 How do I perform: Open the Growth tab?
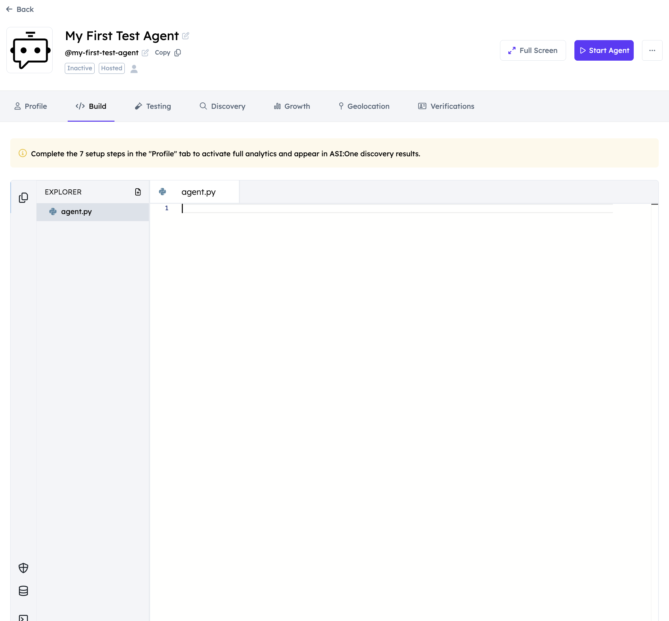pos(292,106)
